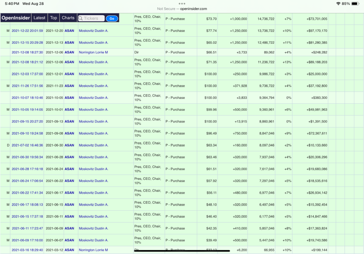Open the OpenInsider home logo
This screenshot has width=364, height=254.
(x=16, y=18)
